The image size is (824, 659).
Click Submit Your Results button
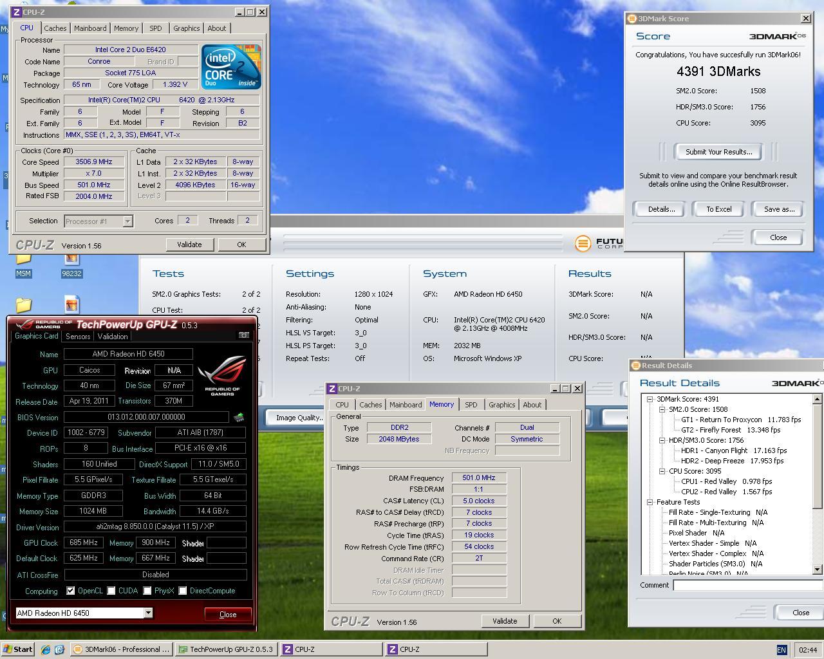718,152
